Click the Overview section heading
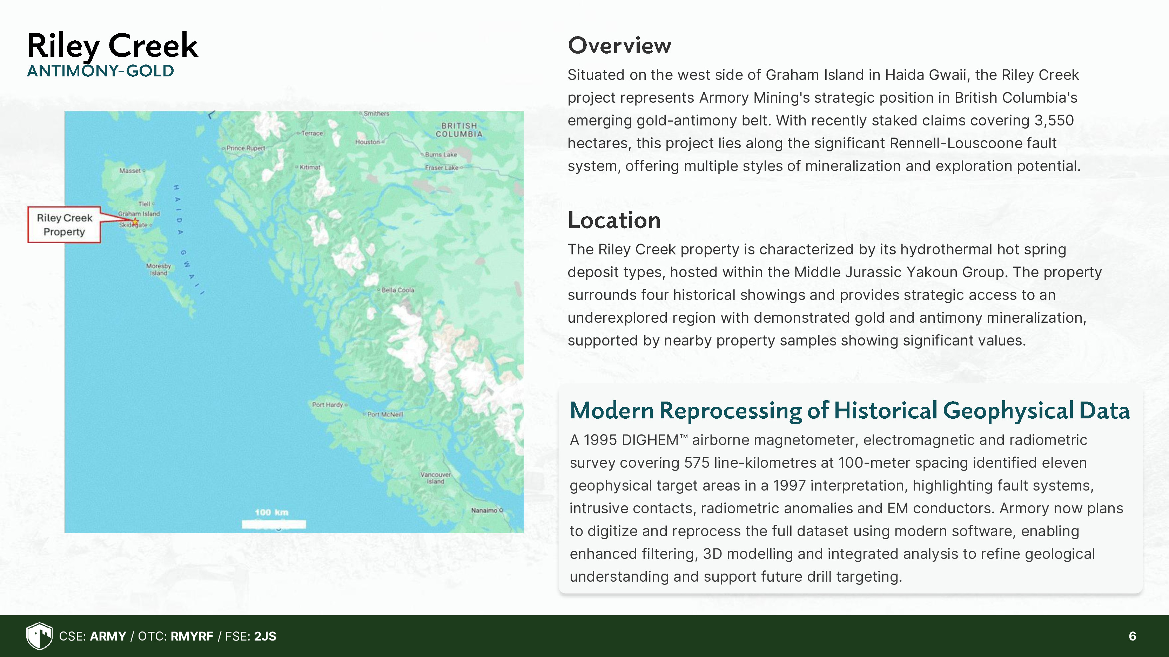The image size is (1169, 657). 619,46
